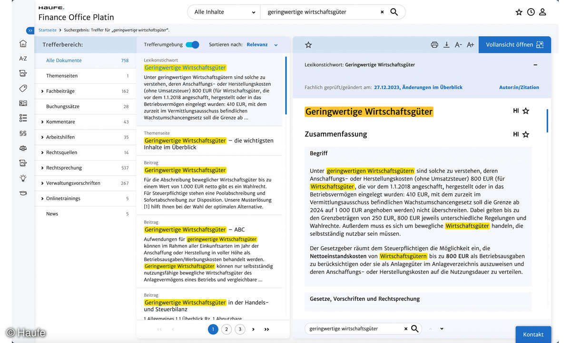Open the Autor:in/Zitation link
The width and height of the screenshot is (571, 343).
click(519, 88)
